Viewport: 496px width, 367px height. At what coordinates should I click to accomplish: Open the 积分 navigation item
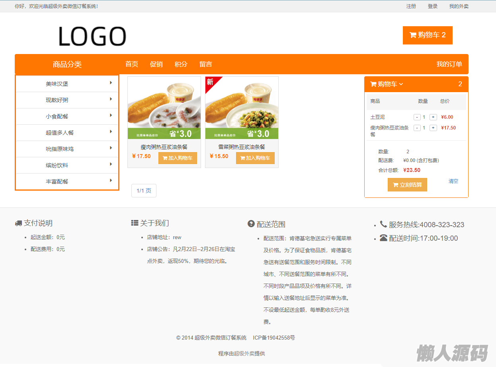(x=181, y=64)
